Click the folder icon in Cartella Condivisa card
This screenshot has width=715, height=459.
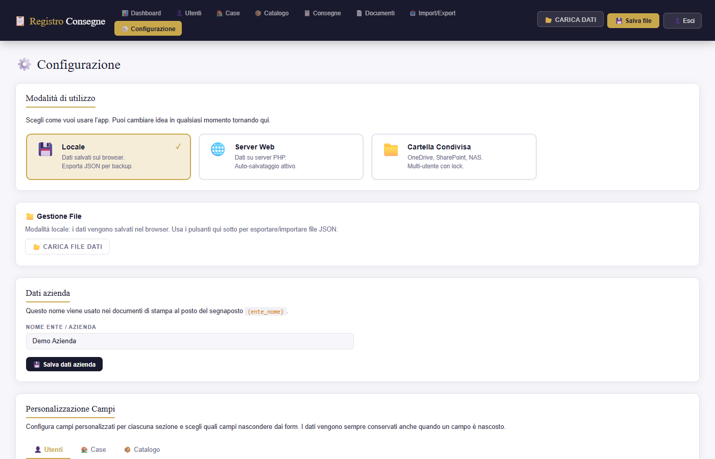391,149
